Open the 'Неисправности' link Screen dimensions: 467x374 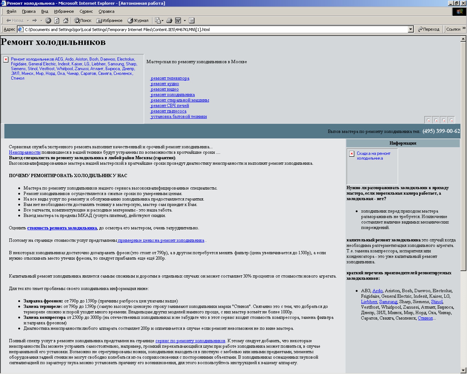coord(25,152)
